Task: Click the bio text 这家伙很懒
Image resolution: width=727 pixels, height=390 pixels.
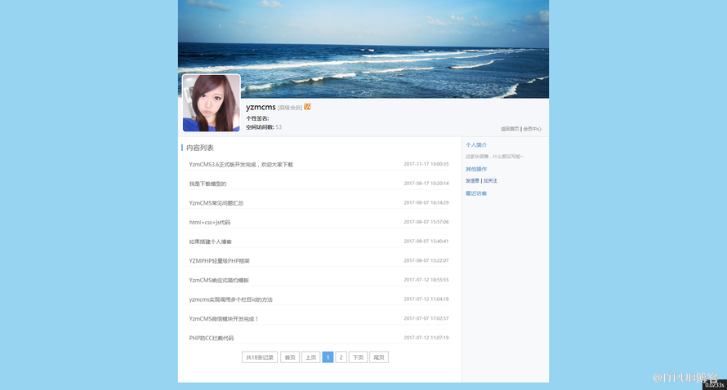Action: pos(494,157)
